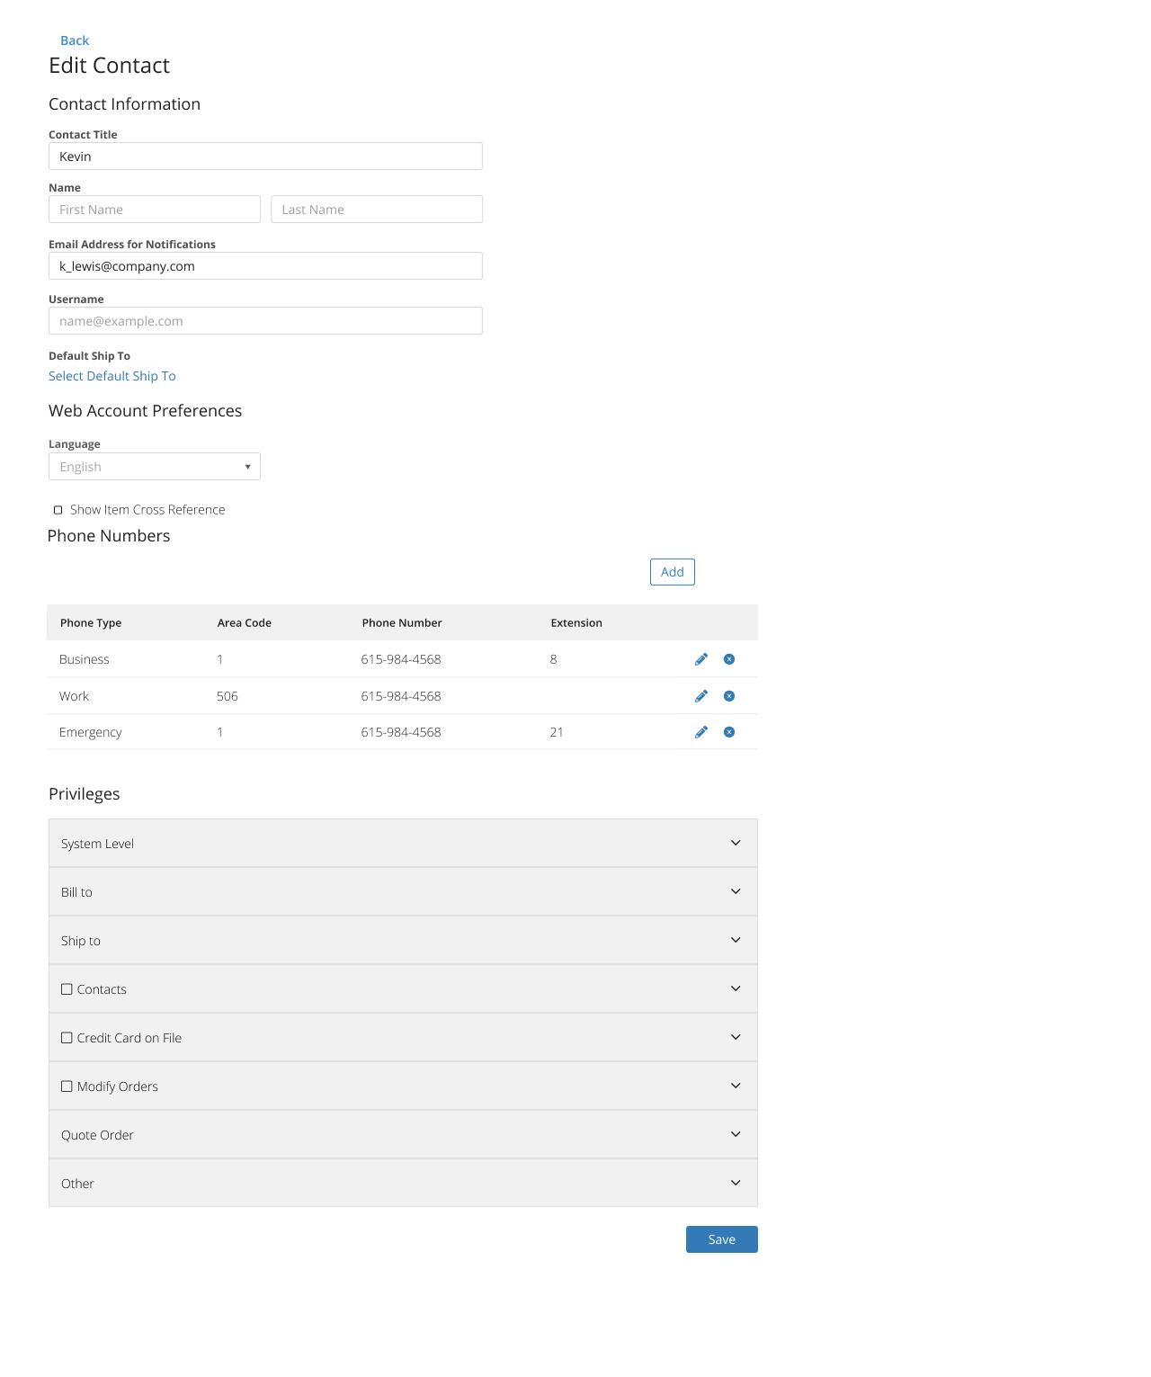1151x1377 pixels.
Task: Check the Contacts privilege checkbox
Action: click(67, 989)
